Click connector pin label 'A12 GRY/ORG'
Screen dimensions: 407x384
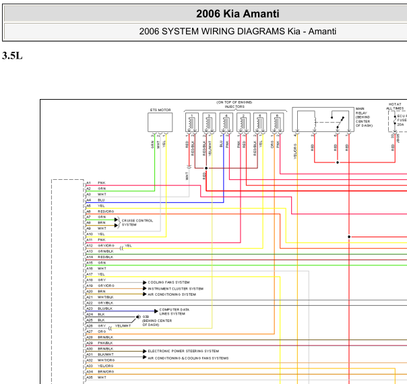point(100,245)
